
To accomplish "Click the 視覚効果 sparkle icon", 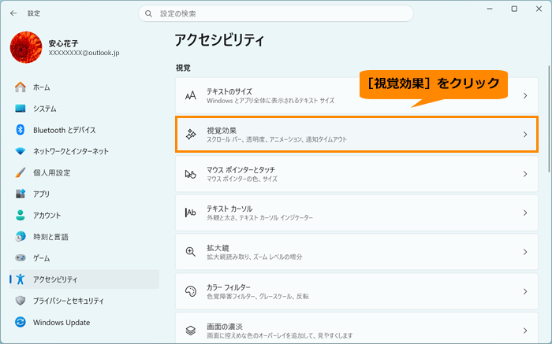I will tap(191, 135).
